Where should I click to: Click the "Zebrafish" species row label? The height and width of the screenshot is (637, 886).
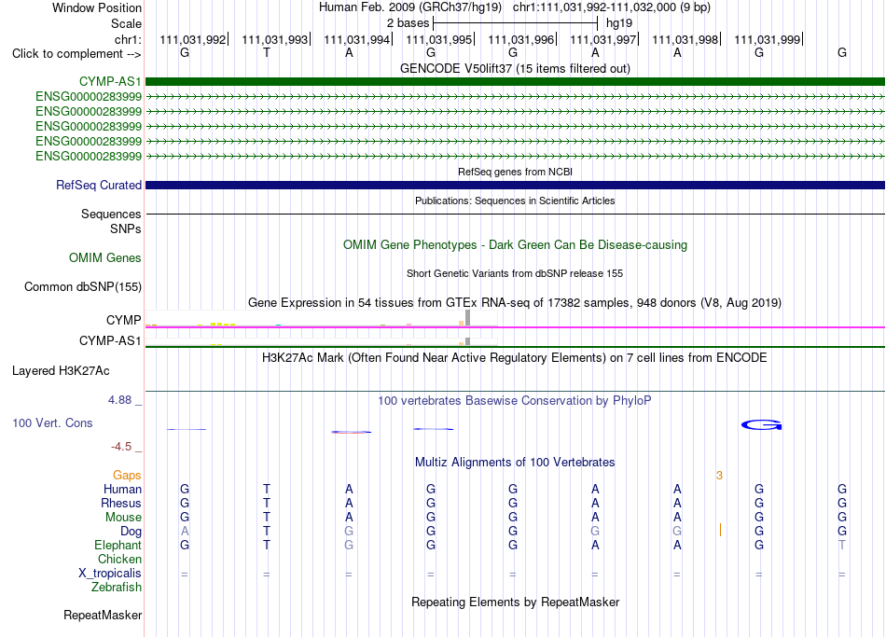click(x=117, y=587)
